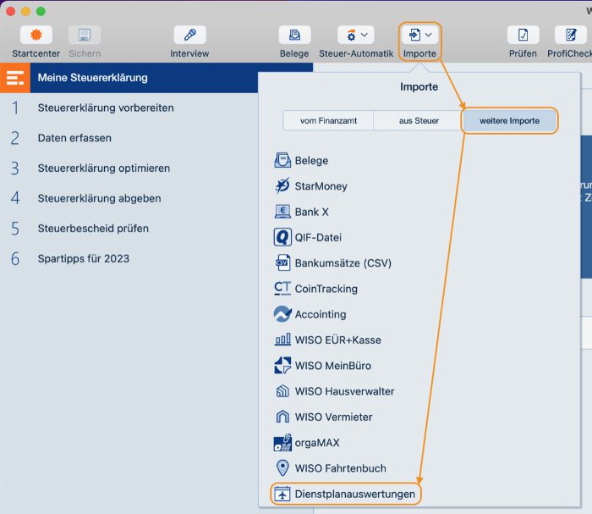Open the Importe dropdown arrow

coord(429,35)
